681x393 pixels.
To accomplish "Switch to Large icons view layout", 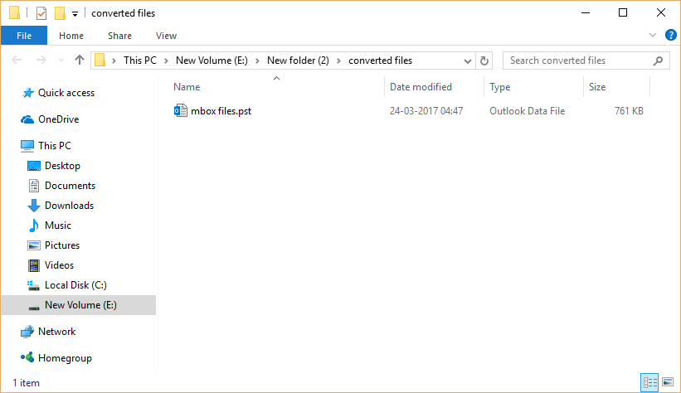I will (x=668, y=382).
